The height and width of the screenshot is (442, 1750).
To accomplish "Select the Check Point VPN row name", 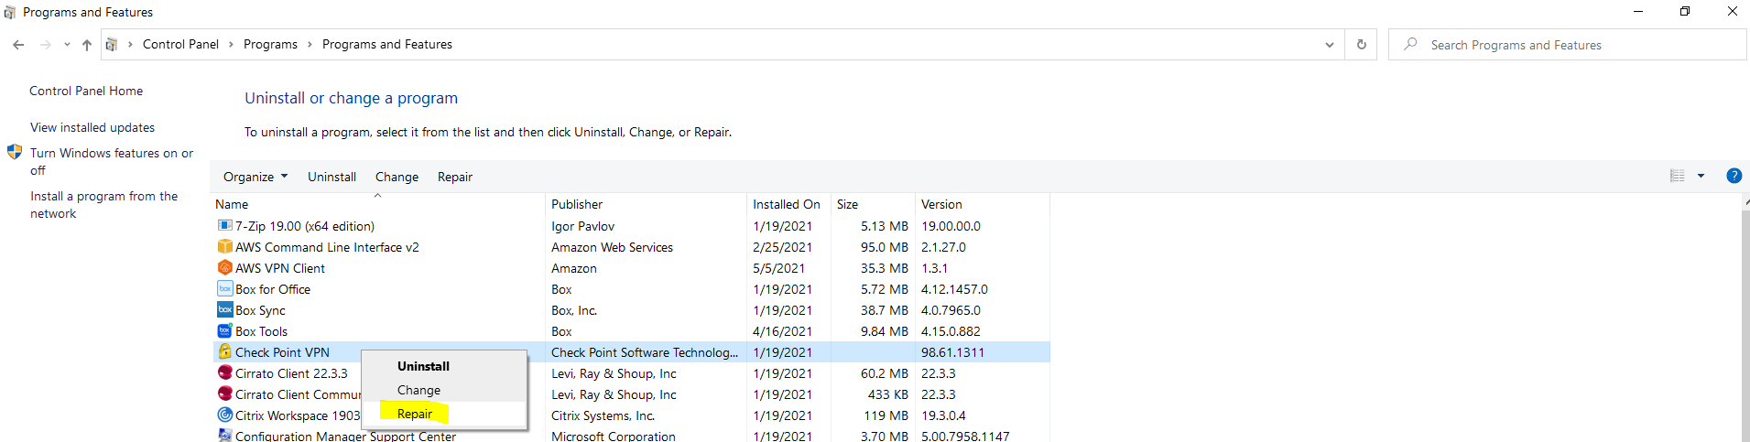I will pyautogui.click(x=282, y=352).
